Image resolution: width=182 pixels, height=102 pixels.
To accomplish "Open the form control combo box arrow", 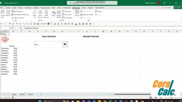I will click(x=65, y=44).
